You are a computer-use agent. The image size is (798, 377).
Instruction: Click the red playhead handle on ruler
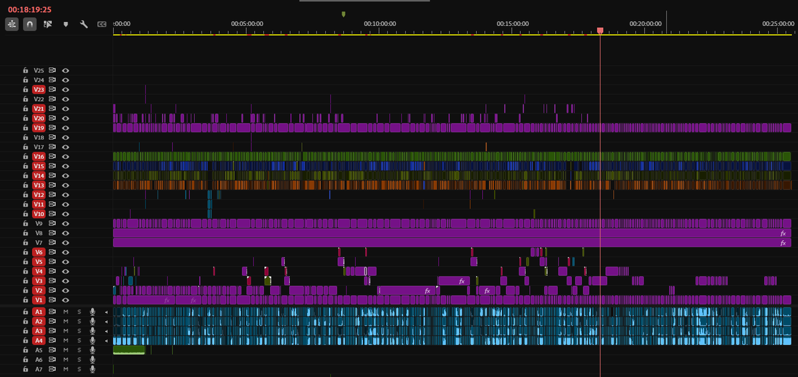click(600, 31)
